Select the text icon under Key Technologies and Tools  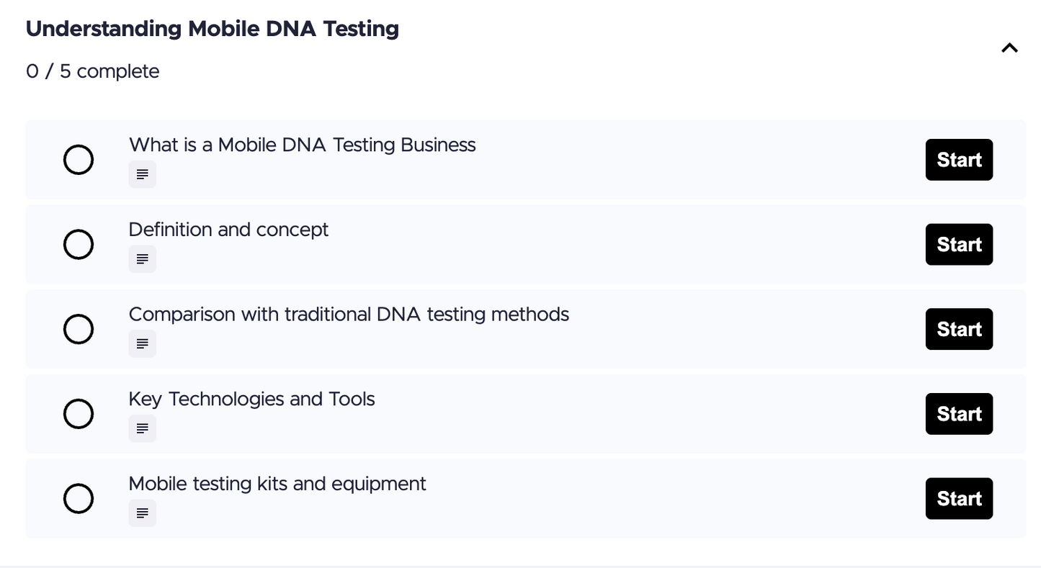click(x=142, y=428)
